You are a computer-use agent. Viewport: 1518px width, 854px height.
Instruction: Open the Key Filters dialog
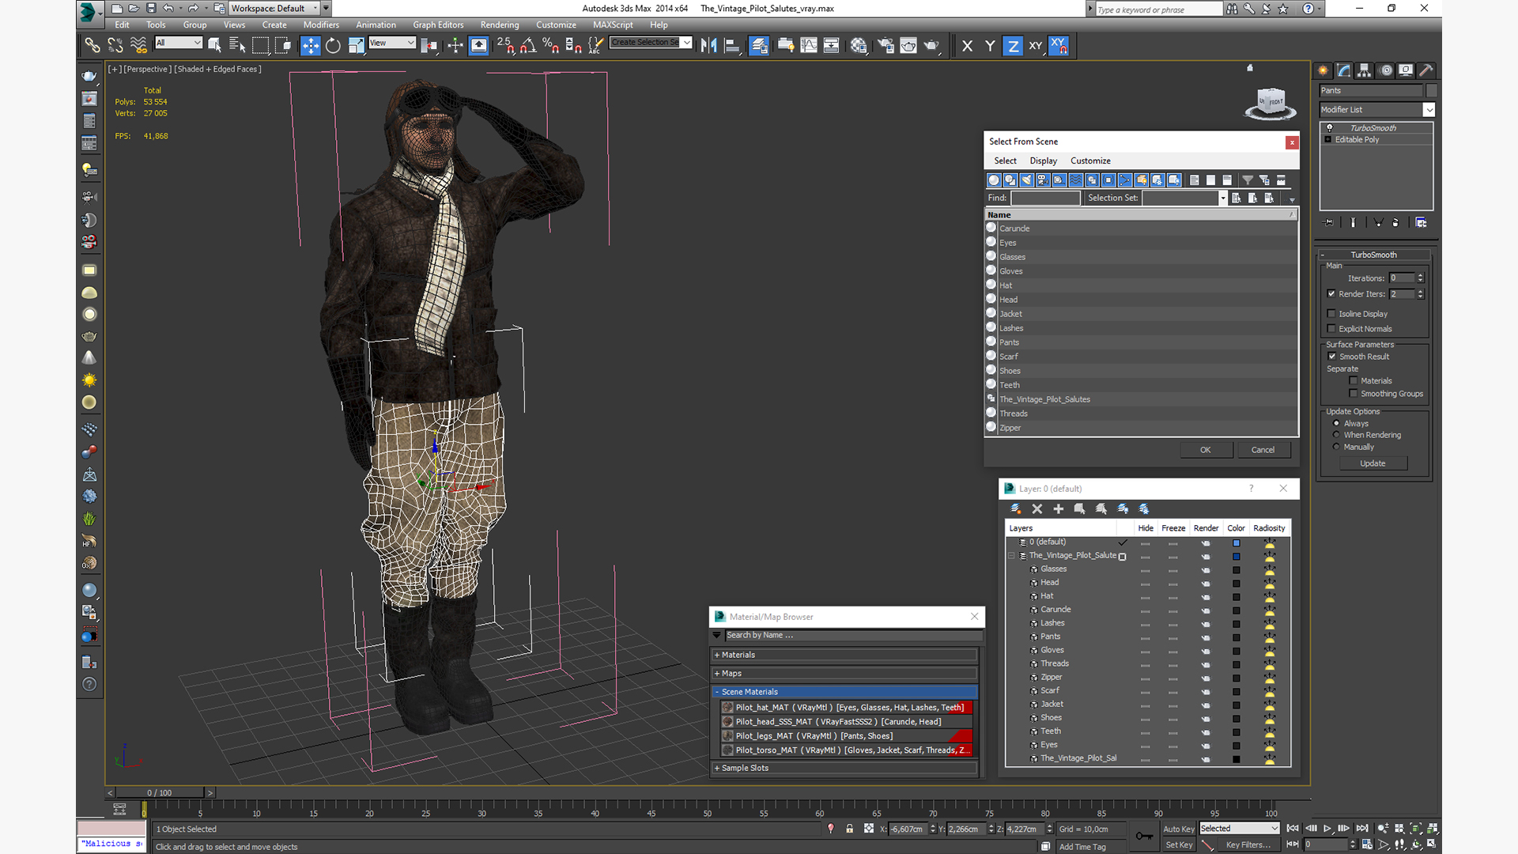[1248, 845]
